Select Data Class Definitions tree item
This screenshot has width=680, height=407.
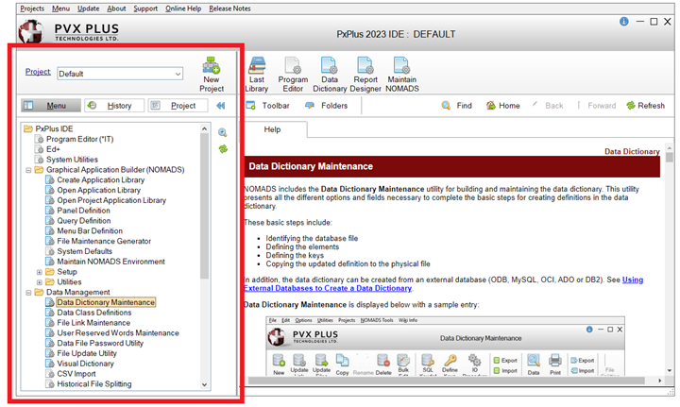[93, 313]
